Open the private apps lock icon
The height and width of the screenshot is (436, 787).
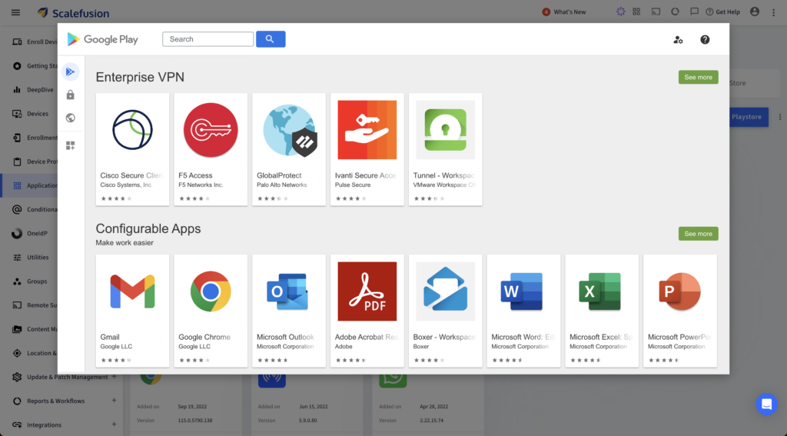70,95
